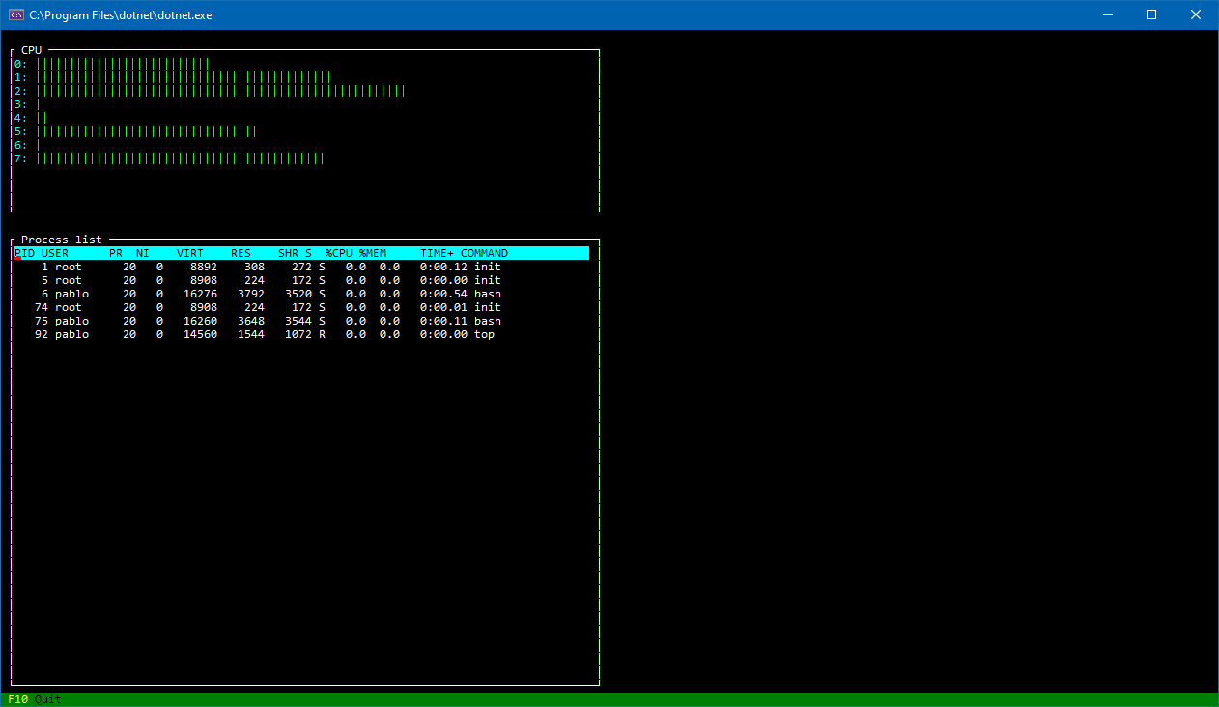Click the F10 Quit status bar item

[35, 699]
